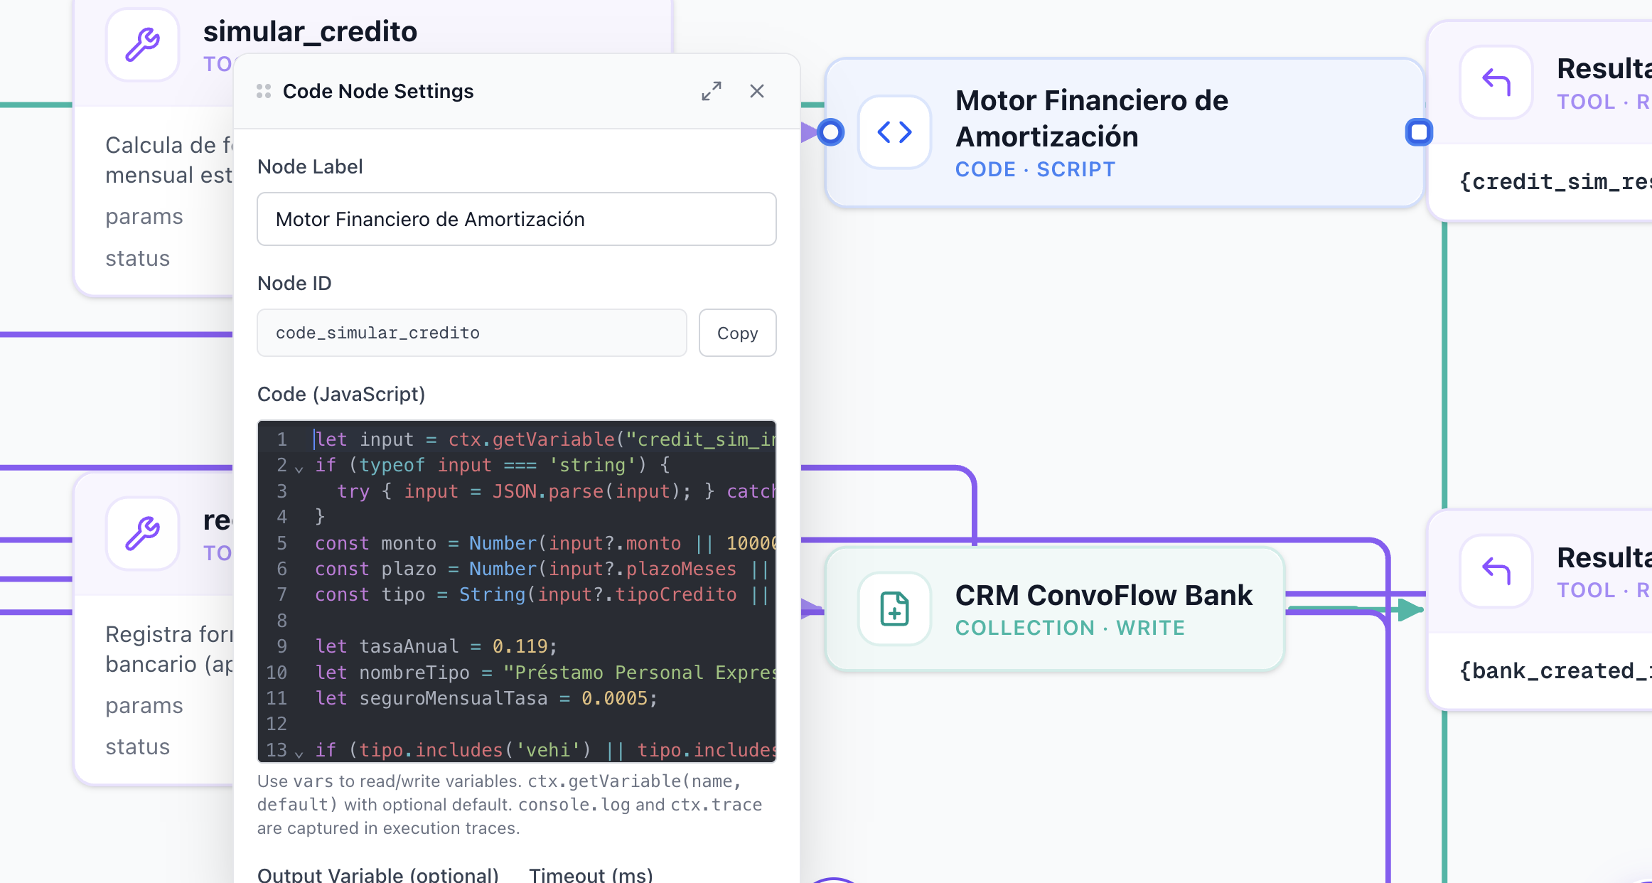Image resolution: width=1652 pixels, height=883 pixels.
Task: Click the CRM ConvoFlow Bank document icon
Action: point(894,609)
